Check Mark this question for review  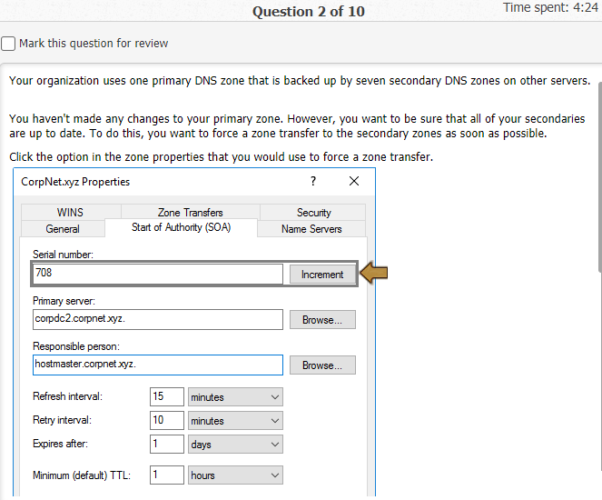(x=8, y=44)
